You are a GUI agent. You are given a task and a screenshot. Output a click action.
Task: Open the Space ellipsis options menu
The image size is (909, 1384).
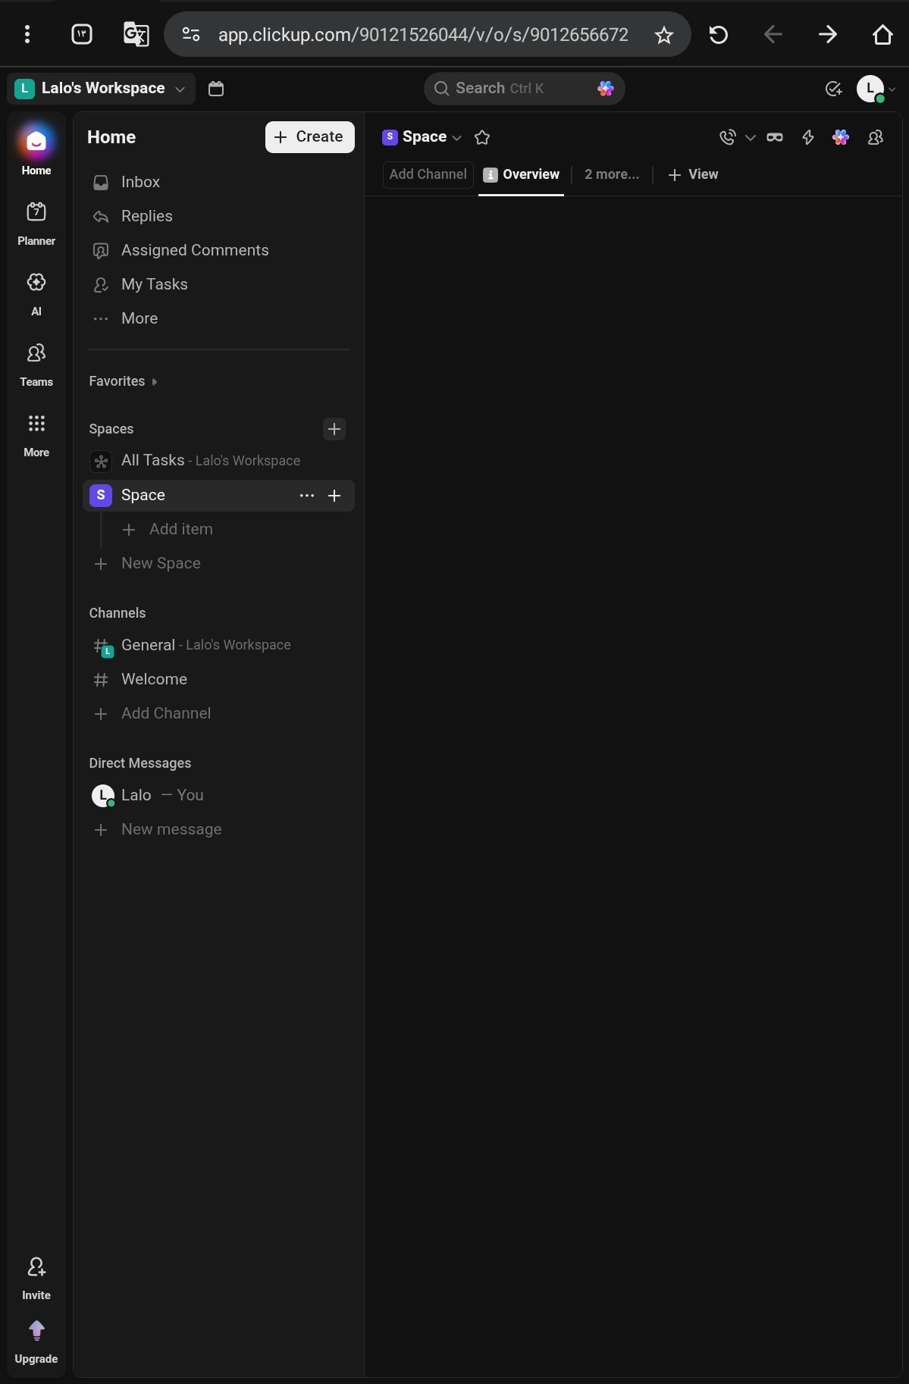coord(307,496)
